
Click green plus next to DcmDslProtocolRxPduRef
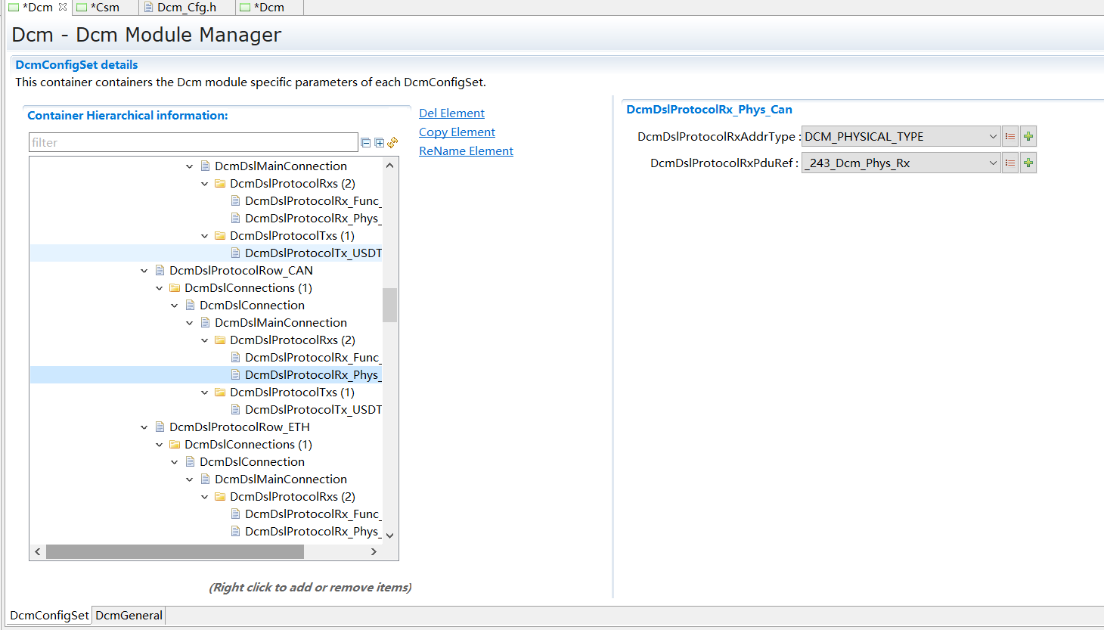coord(1028,162)
